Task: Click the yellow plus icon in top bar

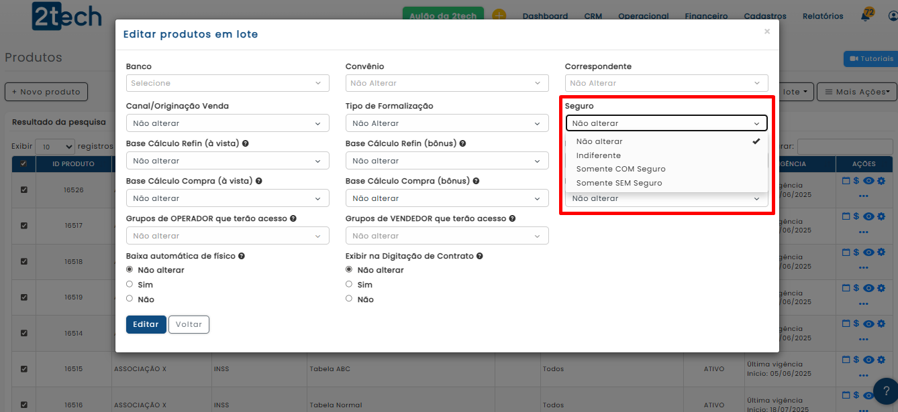Action: [499, 15]
